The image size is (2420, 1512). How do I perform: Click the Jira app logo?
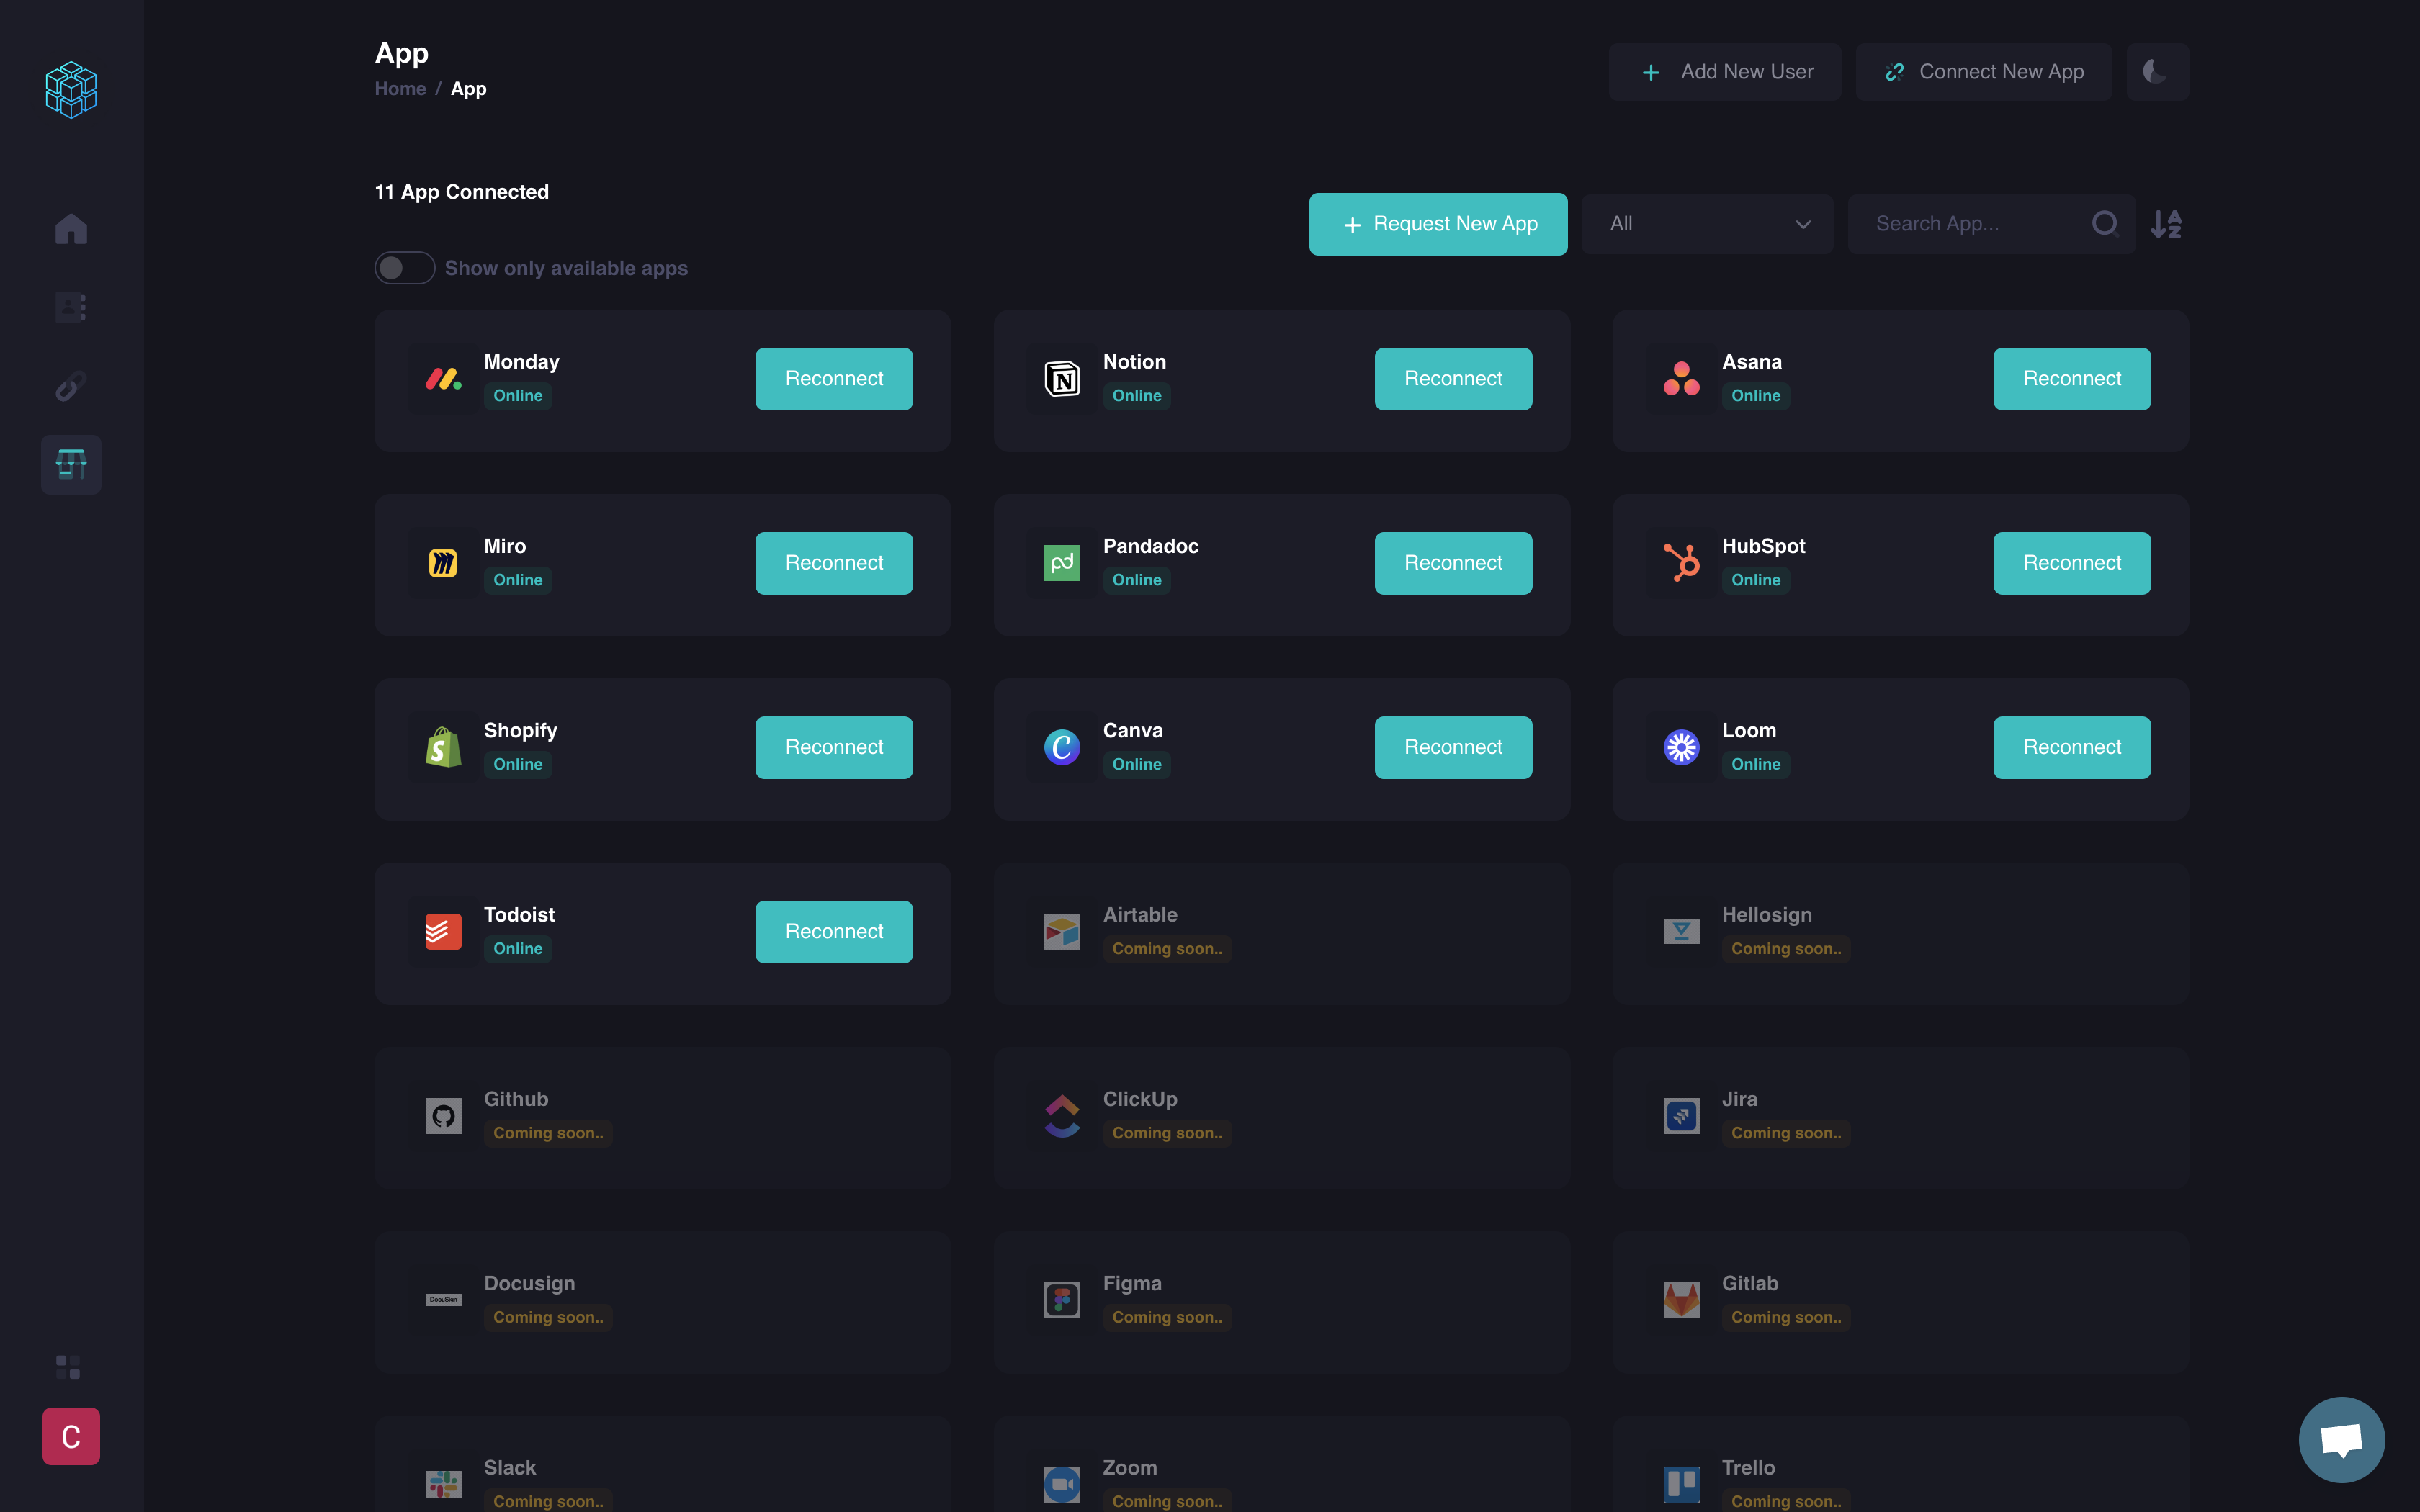1681,1116
